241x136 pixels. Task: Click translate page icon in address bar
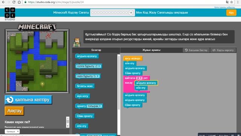coord(227,2)
